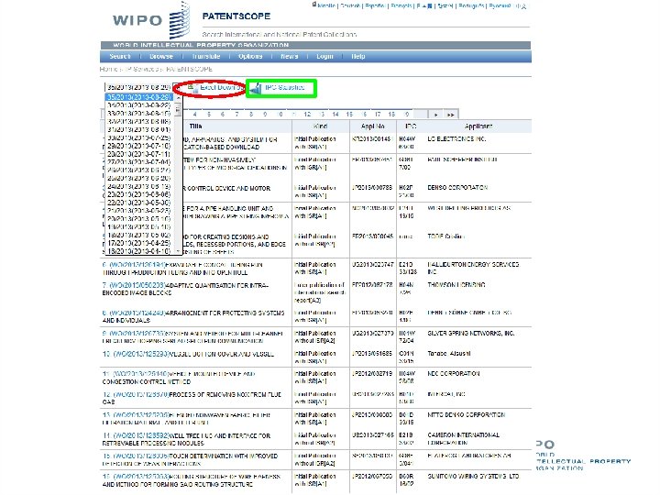Open the Translate menu
660x495 pixels.
[206, 57]
